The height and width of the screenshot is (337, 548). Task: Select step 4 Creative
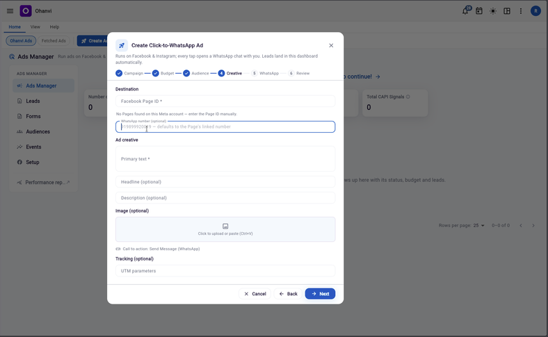[x=230, y=74]
